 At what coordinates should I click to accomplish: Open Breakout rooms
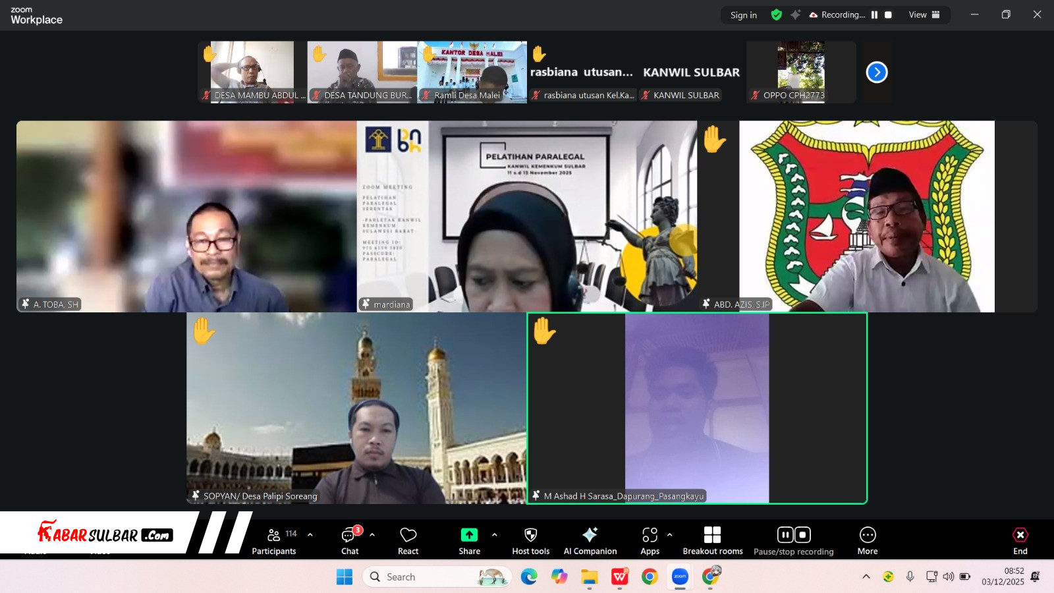712,541
